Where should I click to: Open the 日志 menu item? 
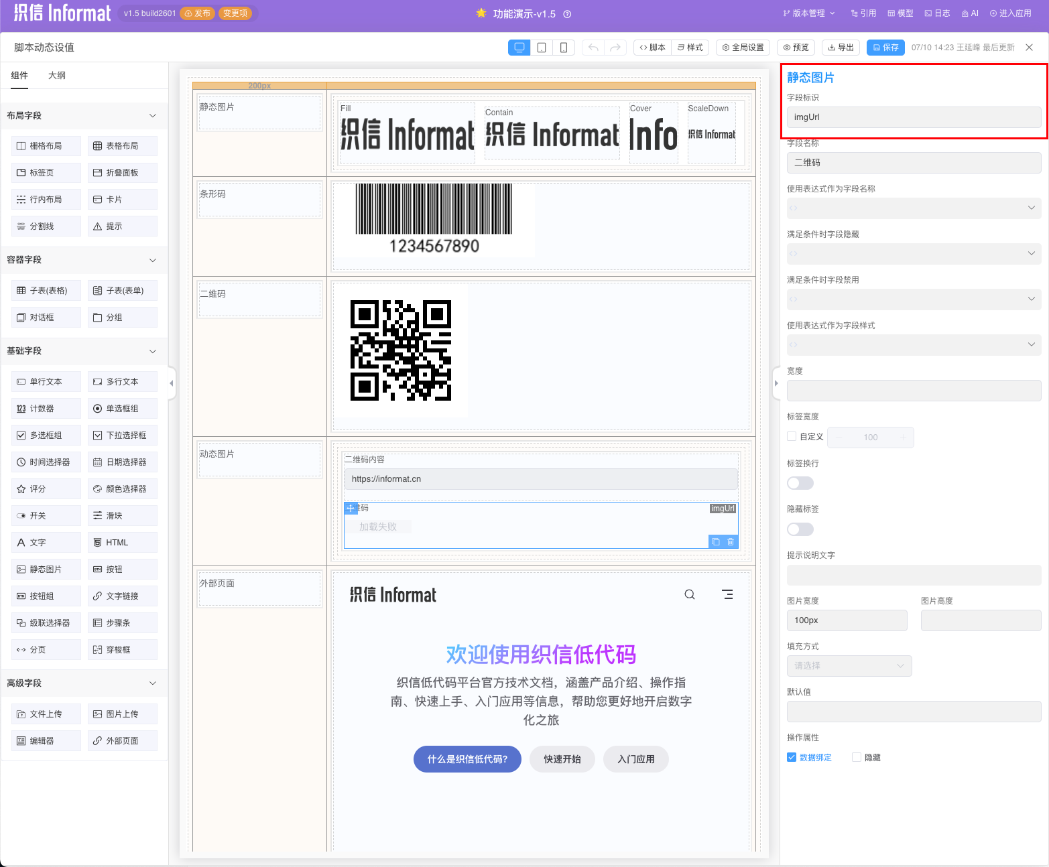coord(937,13)
